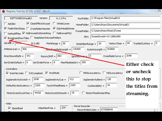Edit MotorScratchLockTime value 44100

[38, 93]
